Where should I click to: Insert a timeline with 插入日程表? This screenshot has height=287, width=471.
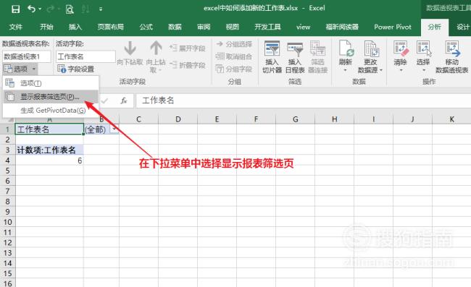point(295,58)
